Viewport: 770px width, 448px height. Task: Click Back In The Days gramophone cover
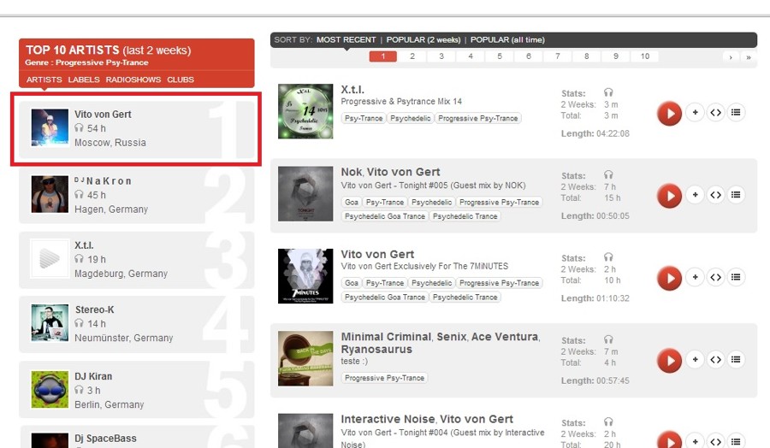[x=305, y=358]
